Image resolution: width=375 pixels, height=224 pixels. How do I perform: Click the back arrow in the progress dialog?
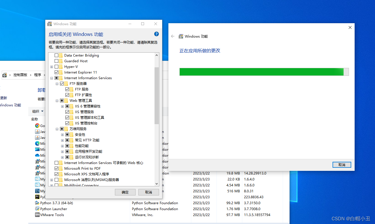(173, 36)
